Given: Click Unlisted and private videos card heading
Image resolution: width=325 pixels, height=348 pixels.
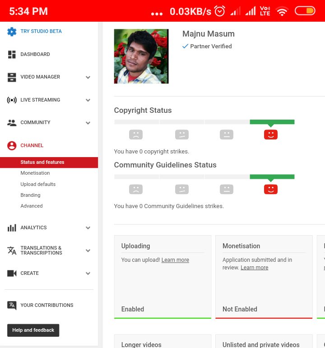Looking at the screenshot, I should pyautogui.click(x=261, y=344).
